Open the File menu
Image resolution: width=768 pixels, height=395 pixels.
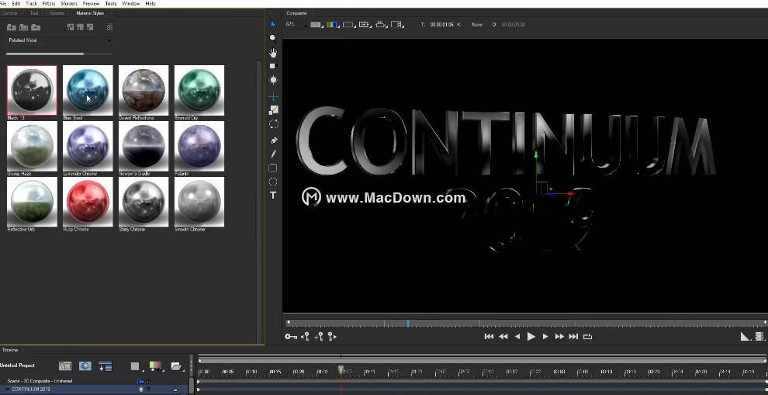[x=3, y=3]
